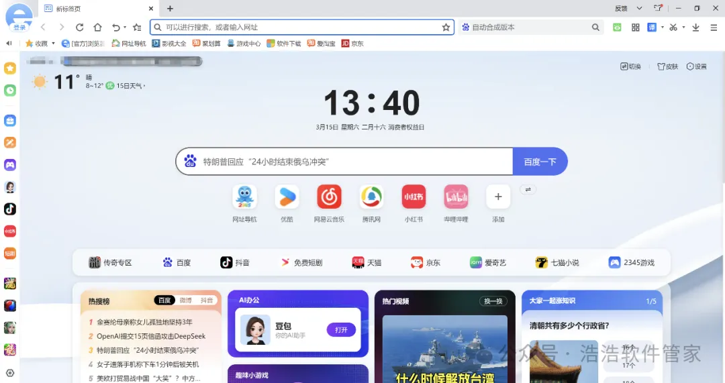
Task: Open the grid apps icon in the toolbar
Action: pyautogui.click(x=636, y=28)
